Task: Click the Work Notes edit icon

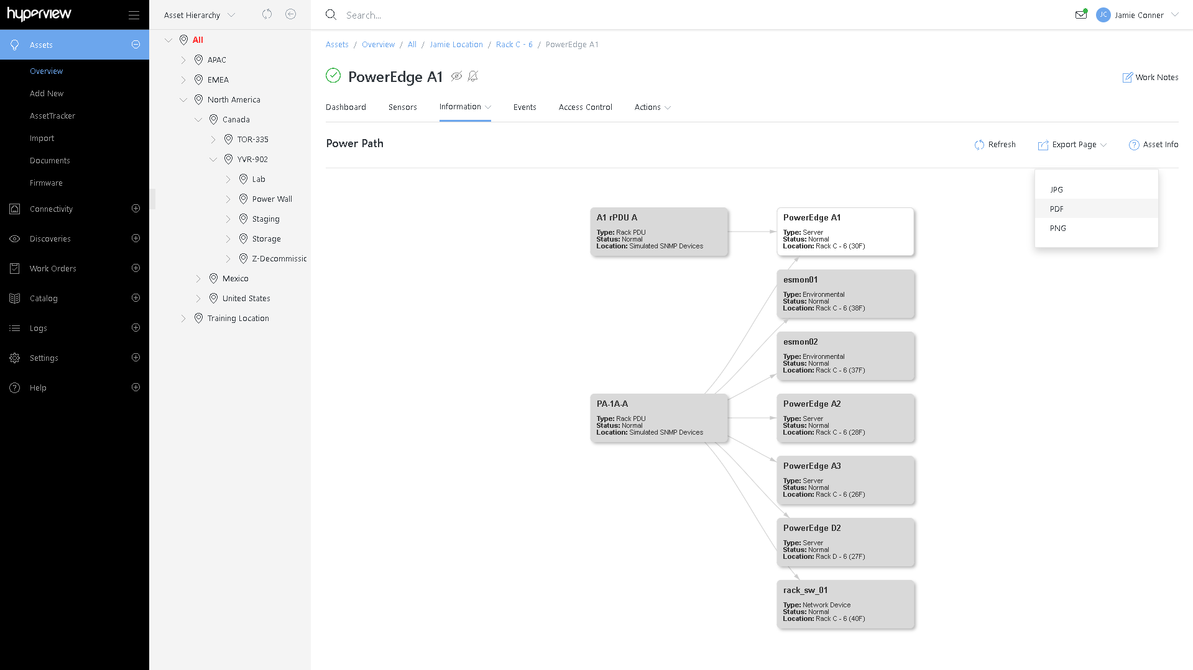Action: (1127, 78)
